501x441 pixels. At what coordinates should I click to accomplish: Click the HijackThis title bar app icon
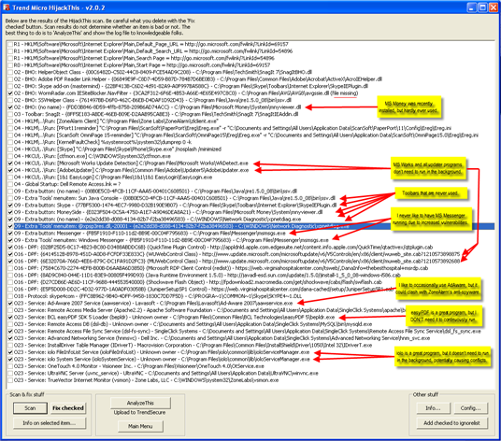[6, 7]
